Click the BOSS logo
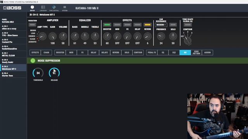248x139 pixels. (x=12, y=8)
